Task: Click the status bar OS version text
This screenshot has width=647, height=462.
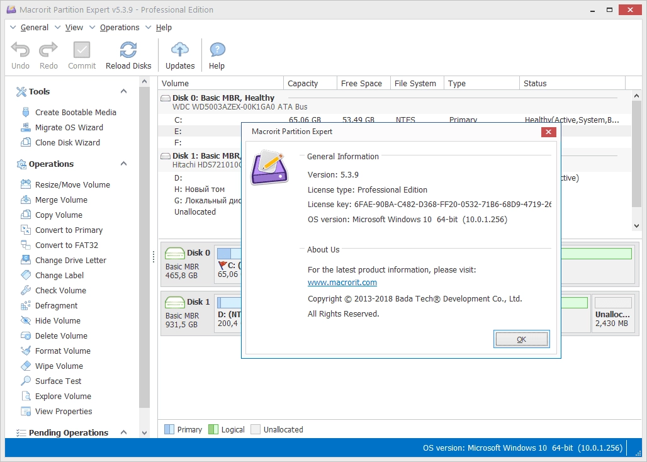Action: 522,448
